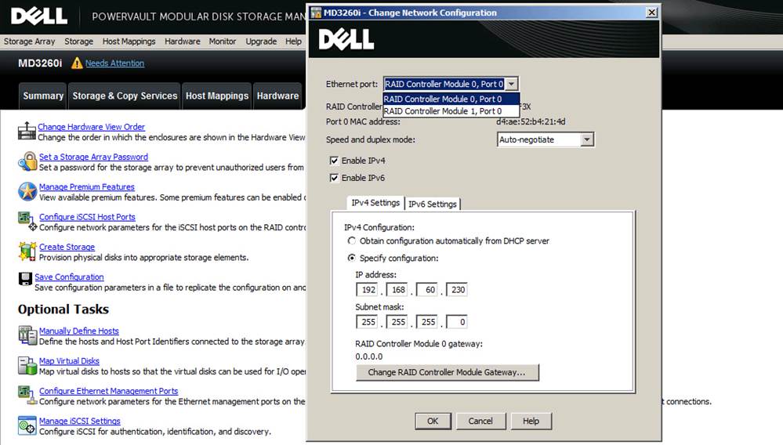Open Set a Storage Array Password link
The height and width of the screenshot is (445, 783).
[x=93, y=157]
